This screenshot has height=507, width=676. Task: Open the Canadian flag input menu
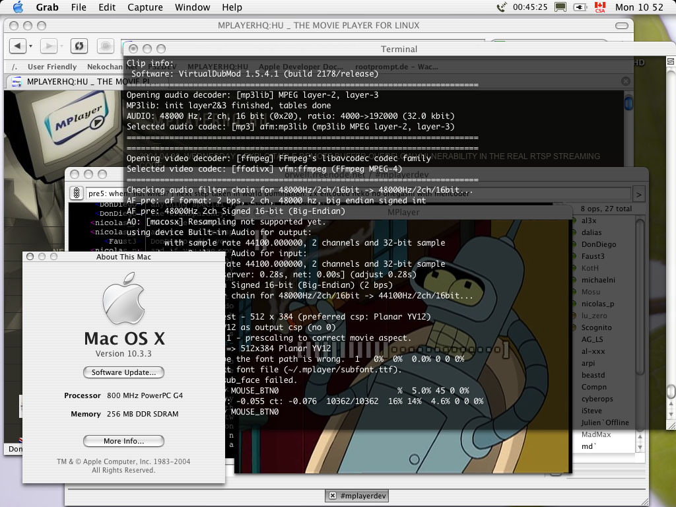[599, 7]
